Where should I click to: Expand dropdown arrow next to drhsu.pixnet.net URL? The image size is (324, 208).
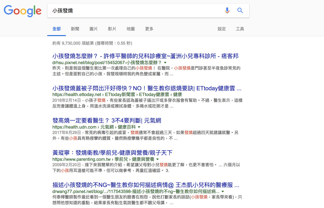[x=165, y=63]
